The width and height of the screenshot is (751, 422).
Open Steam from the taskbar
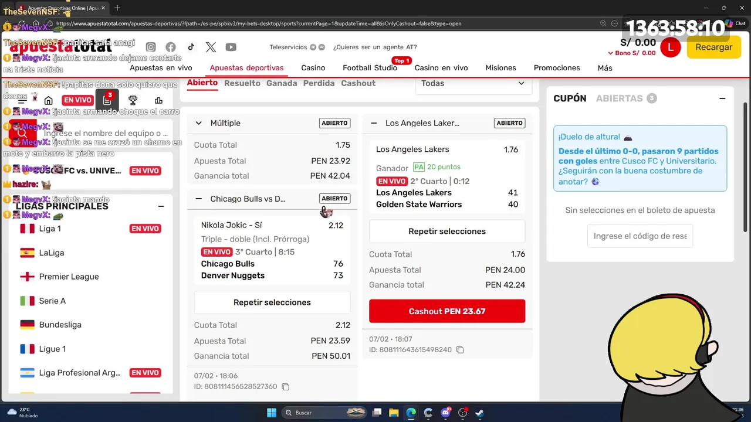click(x=479, y=413)
